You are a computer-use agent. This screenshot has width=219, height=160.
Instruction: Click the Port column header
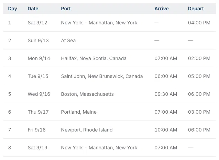coord(66,9)
